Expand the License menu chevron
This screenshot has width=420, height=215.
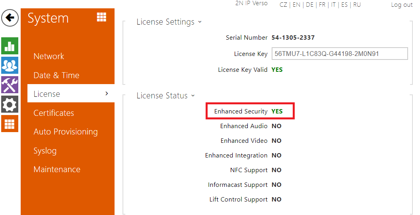pos(106,94)
